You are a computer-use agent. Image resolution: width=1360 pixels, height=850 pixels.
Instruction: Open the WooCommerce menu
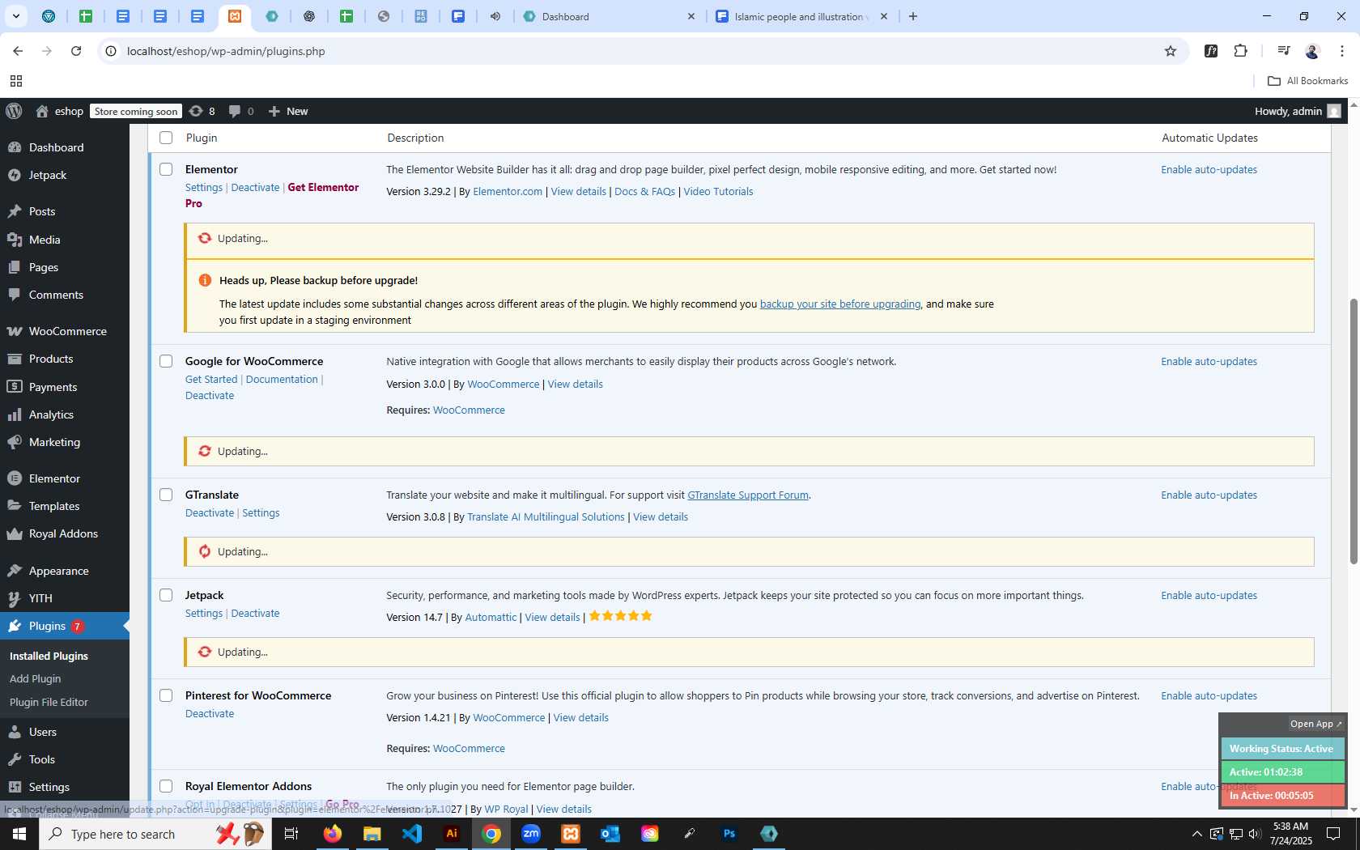point(68,331)
